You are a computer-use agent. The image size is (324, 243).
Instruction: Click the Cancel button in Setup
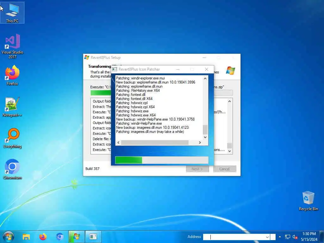pyautogui.click(x=224, y=169)
